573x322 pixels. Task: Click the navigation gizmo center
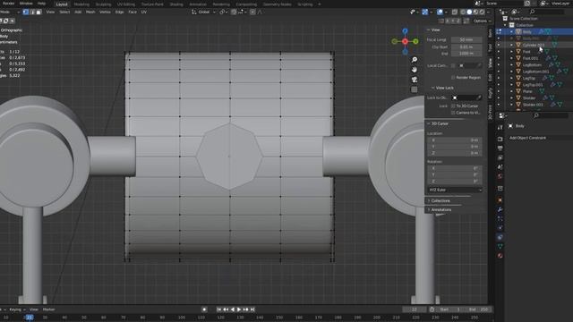click(405, 42)
